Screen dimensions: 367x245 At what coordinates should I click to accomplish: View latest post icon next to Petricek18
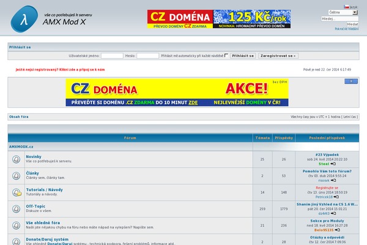click(336, 197)
